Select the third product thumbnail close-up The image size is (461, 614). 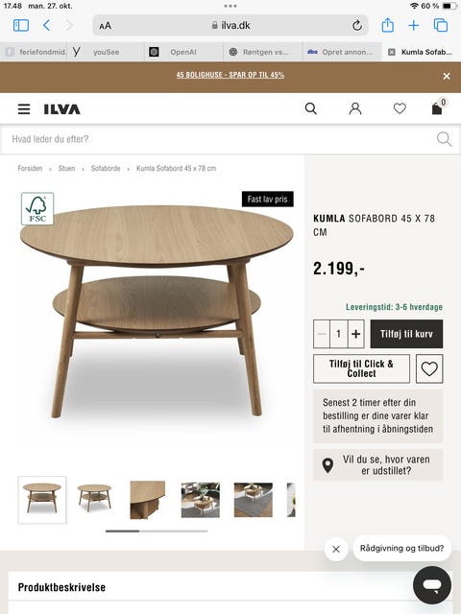tap(147, 500)
